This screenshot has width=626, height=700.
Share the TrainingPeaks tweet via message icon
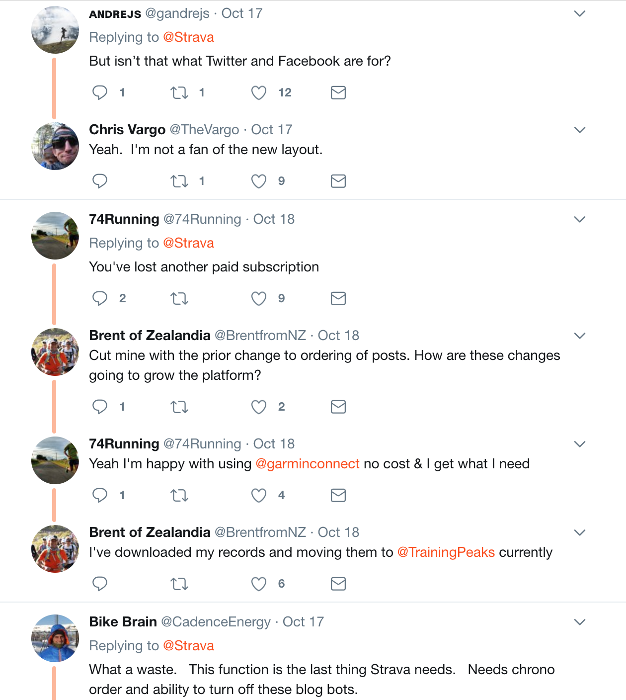click(338, 584)
